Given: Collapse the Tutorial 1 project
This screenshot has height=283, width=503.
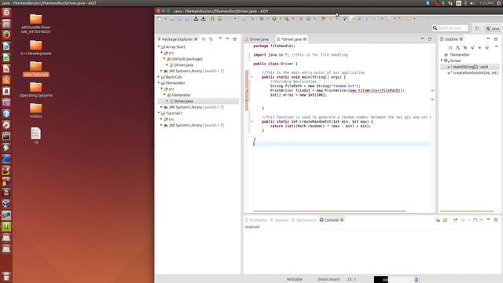Looking at the screenshot, I should (159, 113).
